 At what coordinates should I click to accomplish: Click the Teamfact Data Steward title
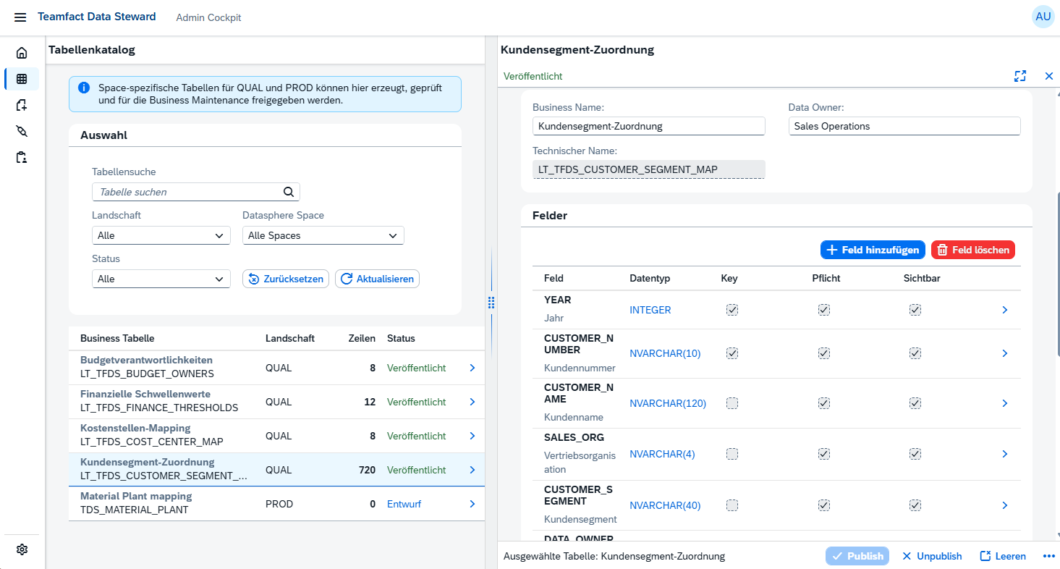(97, 17)
